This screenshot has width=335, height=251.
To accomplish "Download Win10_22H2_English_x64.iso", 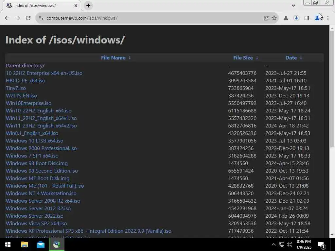I will [39, 111].
